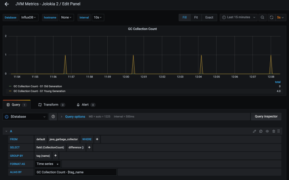Toggle text edit mode with pencil icon

coord(254,131)
